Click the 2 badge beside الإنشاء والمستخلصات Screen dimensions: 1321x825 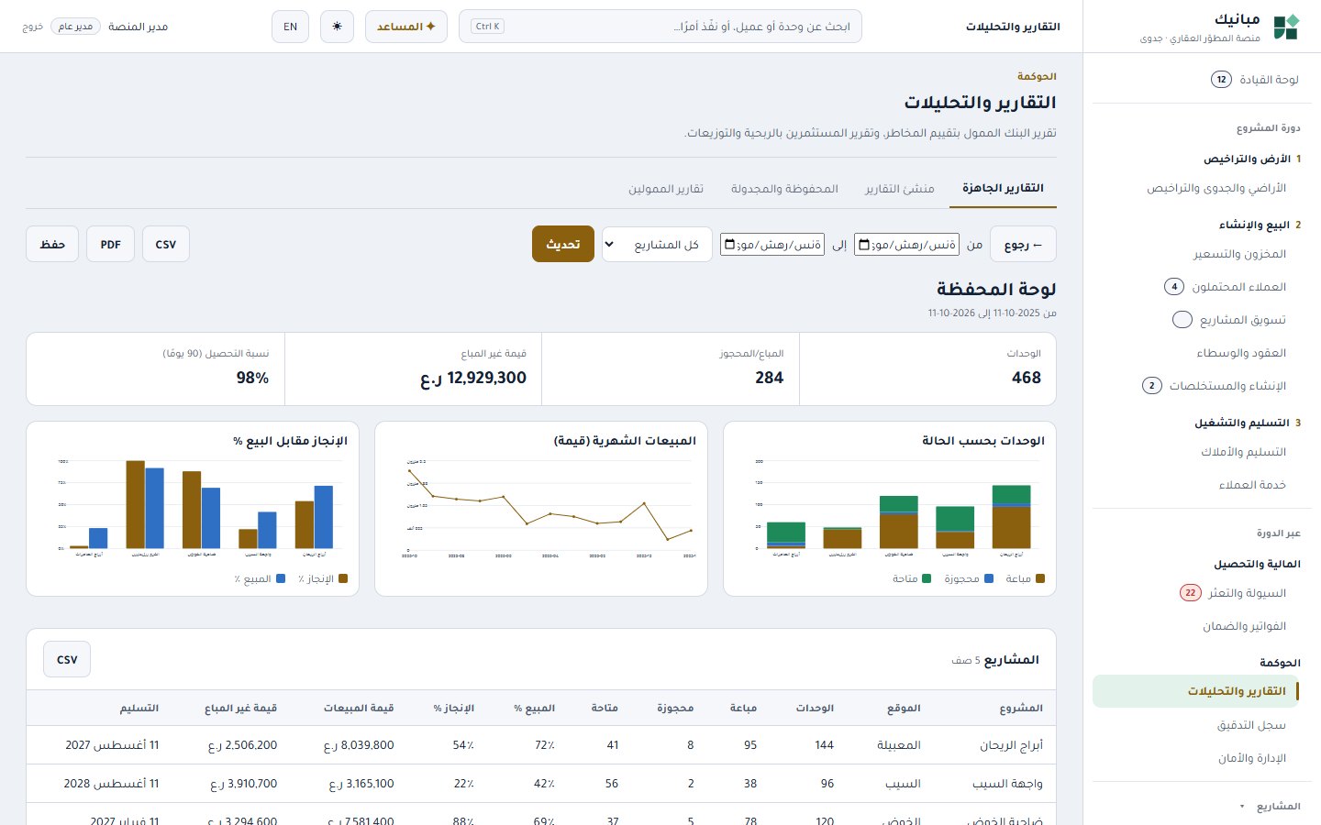(1152, 386)
